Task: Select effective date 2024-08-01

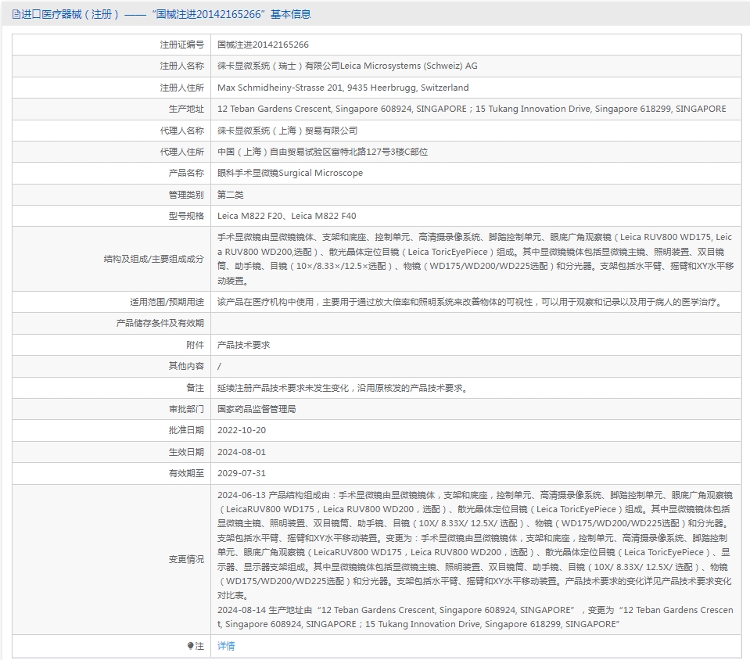Action: pos(242,452)
